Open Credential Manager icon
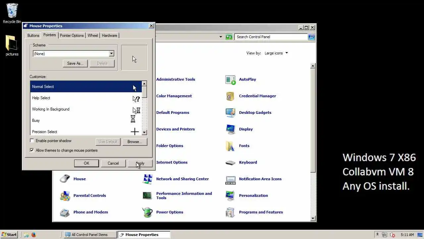The height and width of the screenshot is (239, 424). click(230, 96)
